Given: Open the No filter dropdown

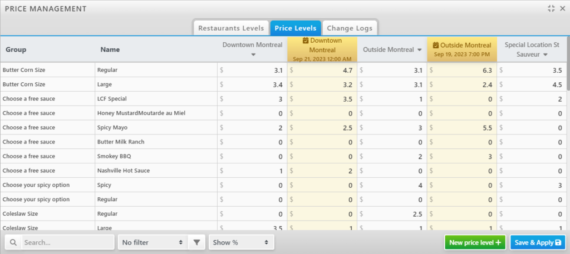Looking at the screenshot, I should [x=153, y=243].
